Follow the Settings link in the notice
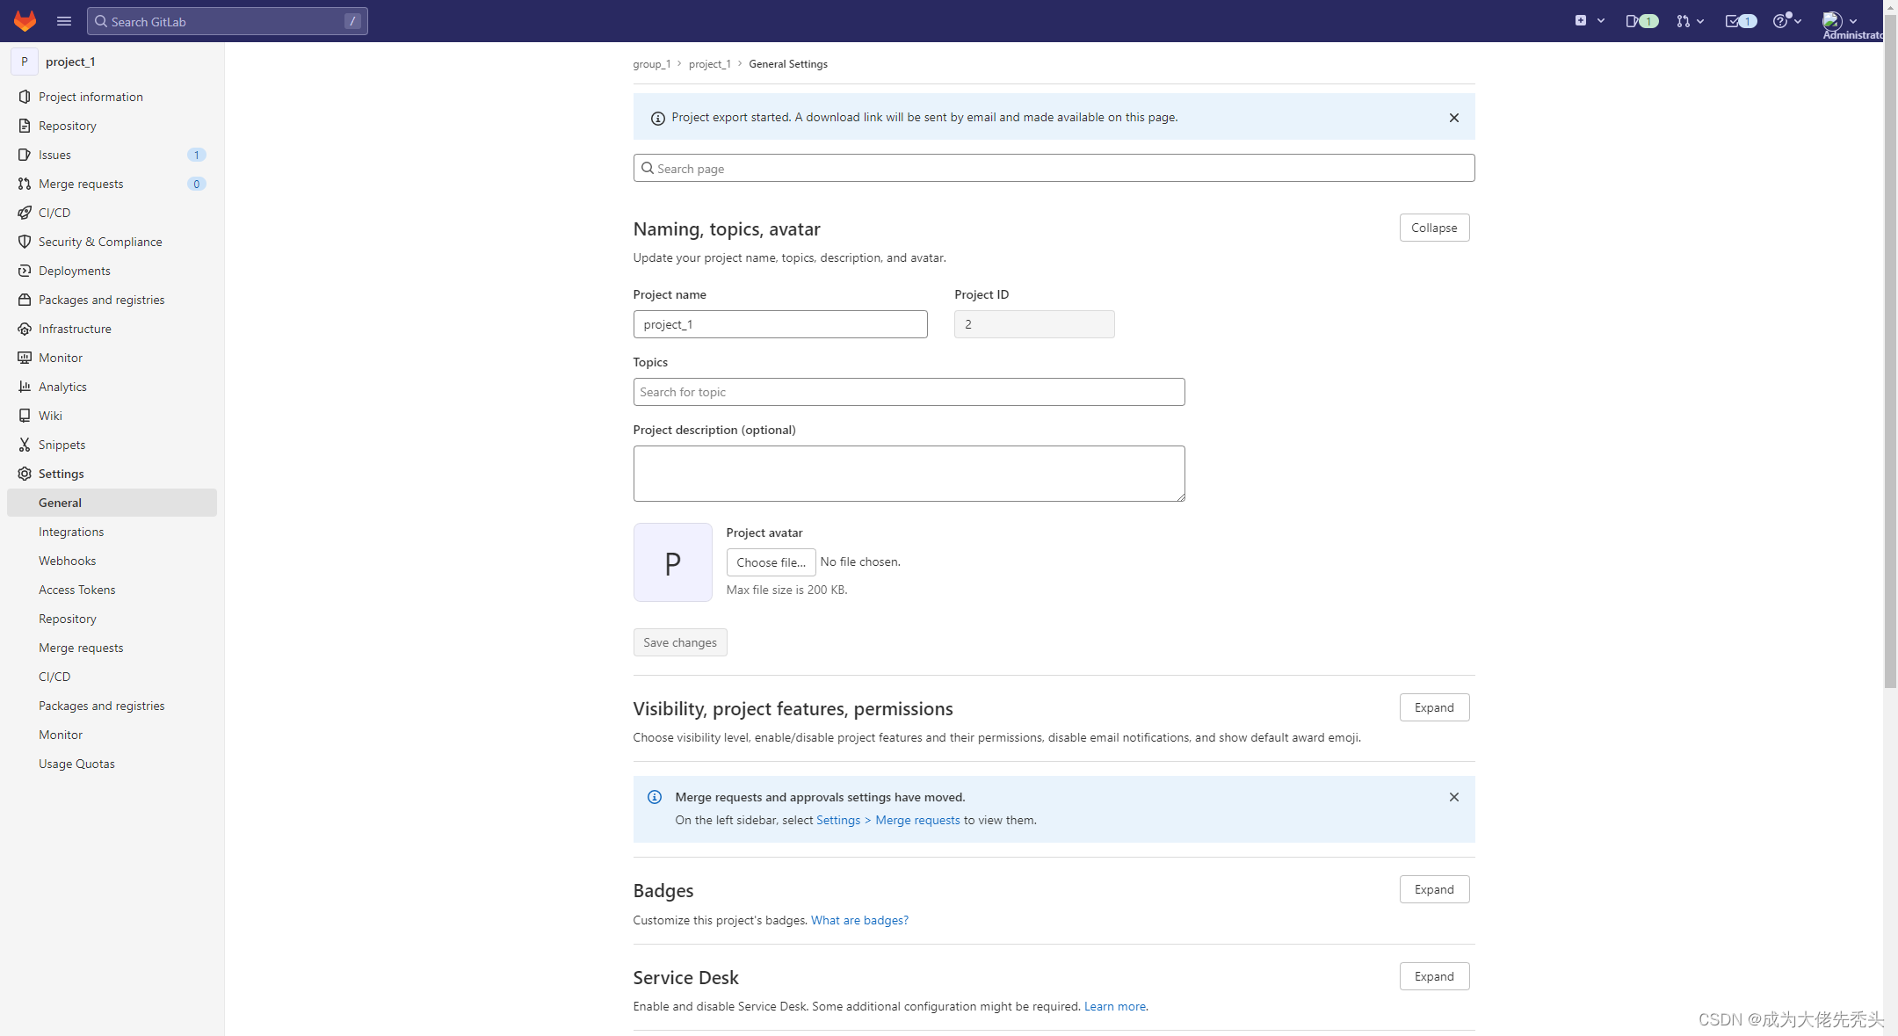1898x1036 pixels. [838, 820]
